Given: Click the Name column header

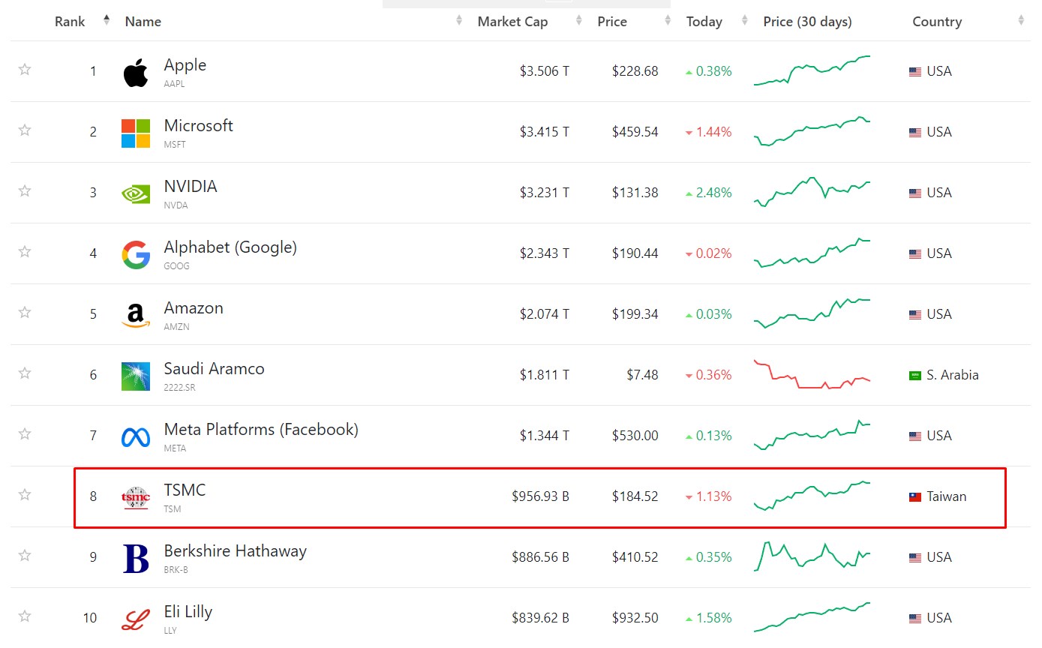Looking at the screenshot, I should click(x=143, y=22).
